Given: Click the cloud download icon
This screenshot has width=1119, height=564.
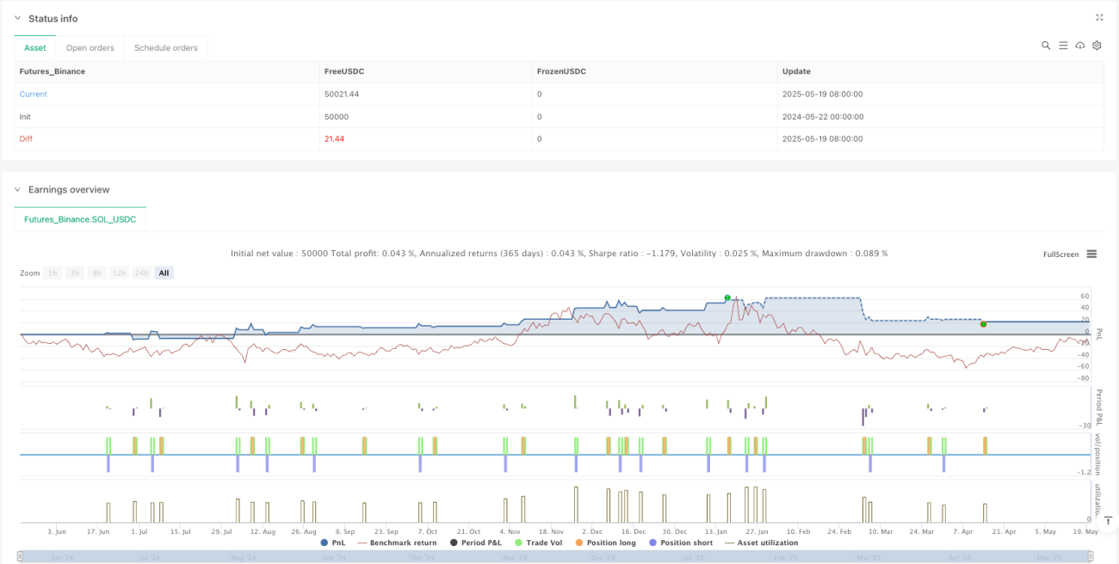Looking at the screenshot, I should coord(1080,46).
